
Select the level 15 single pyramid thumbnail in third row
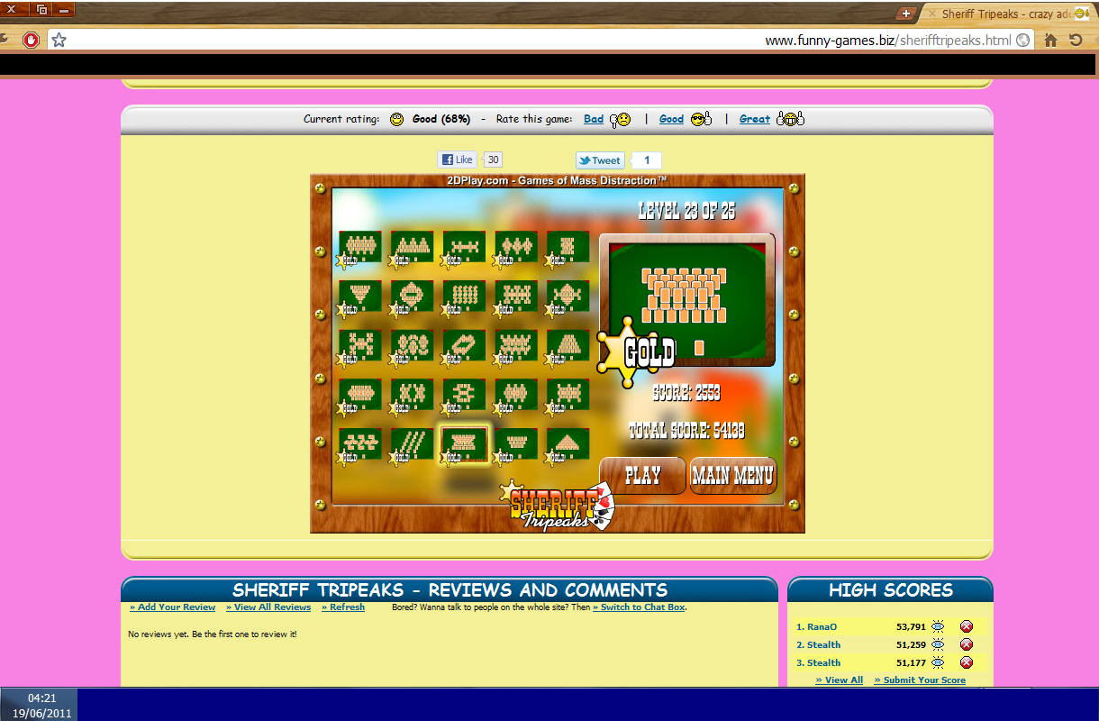(568, 346)
